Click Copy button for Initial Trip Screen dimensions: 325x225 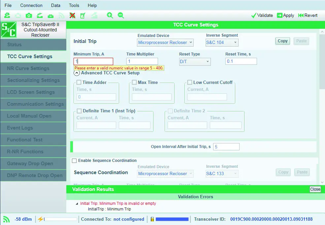coord(282,41)
